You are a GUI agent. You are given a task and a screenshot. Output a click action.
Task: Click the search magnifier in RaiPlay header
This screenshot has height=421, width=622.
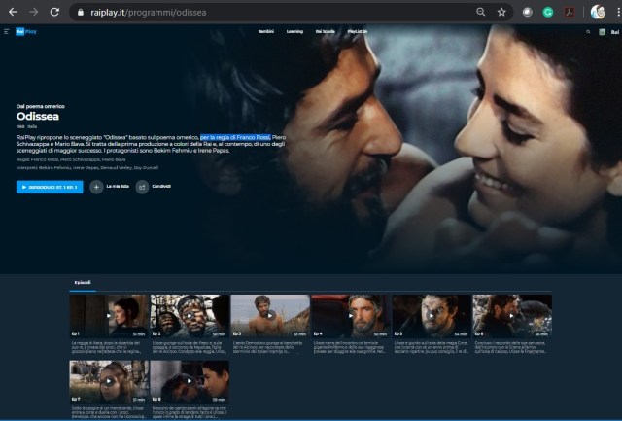point(588,31)
